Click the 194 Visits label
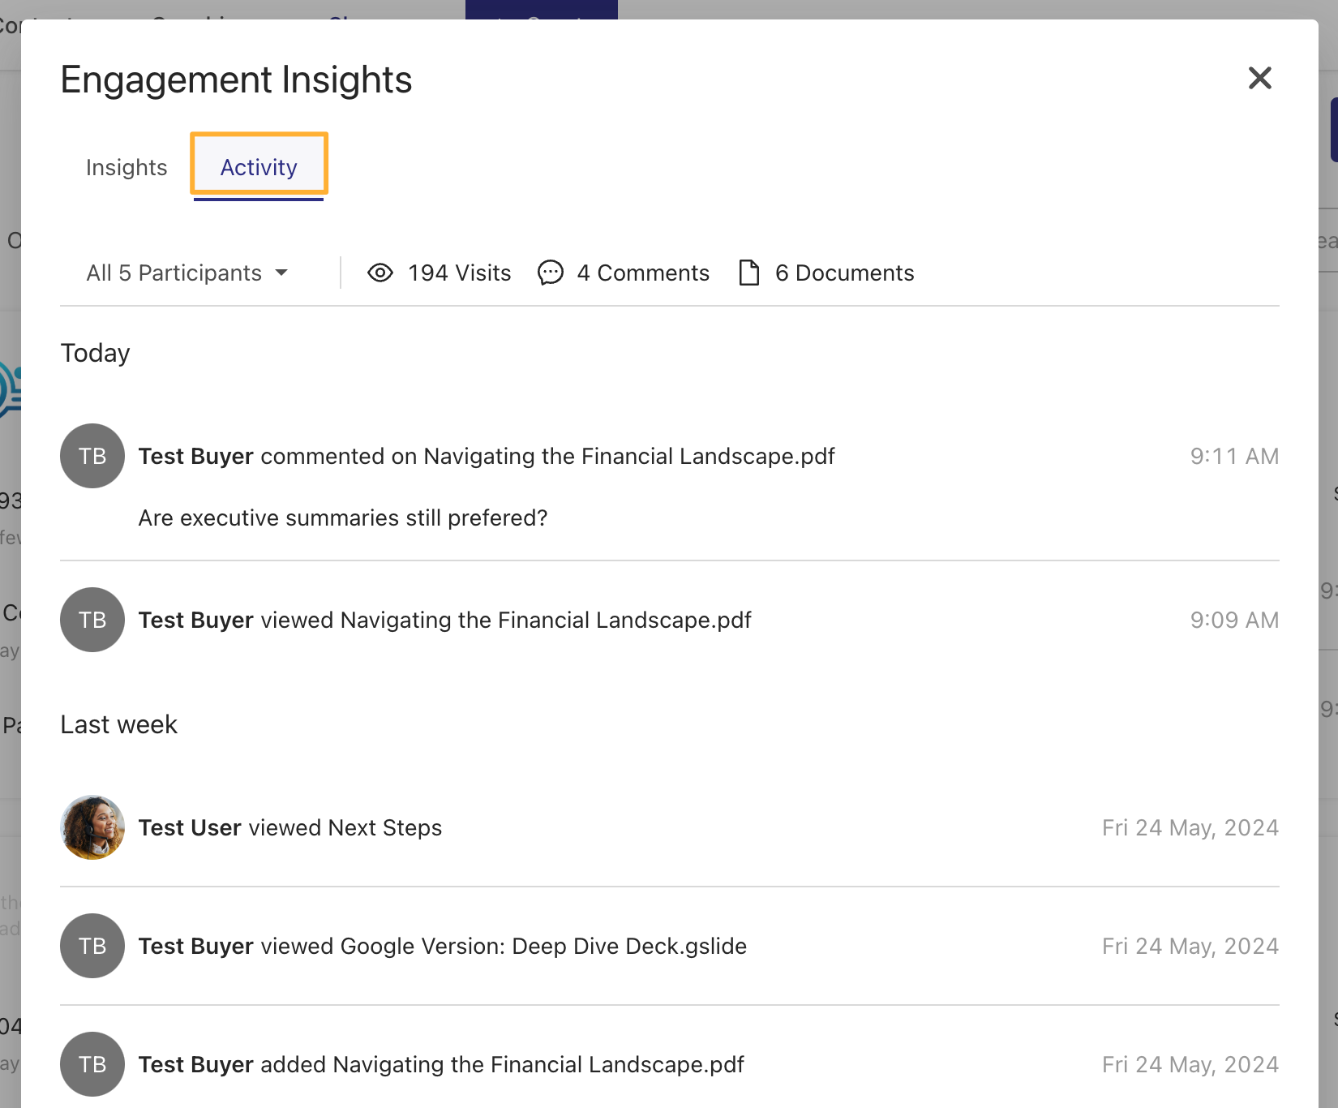1338x1108 pixels. tap(459, 273)
